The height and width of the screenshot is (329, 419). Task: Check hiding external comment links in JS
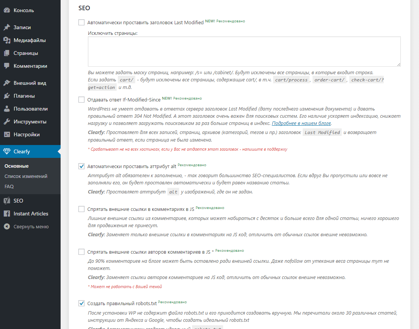[x=81, y=209]
